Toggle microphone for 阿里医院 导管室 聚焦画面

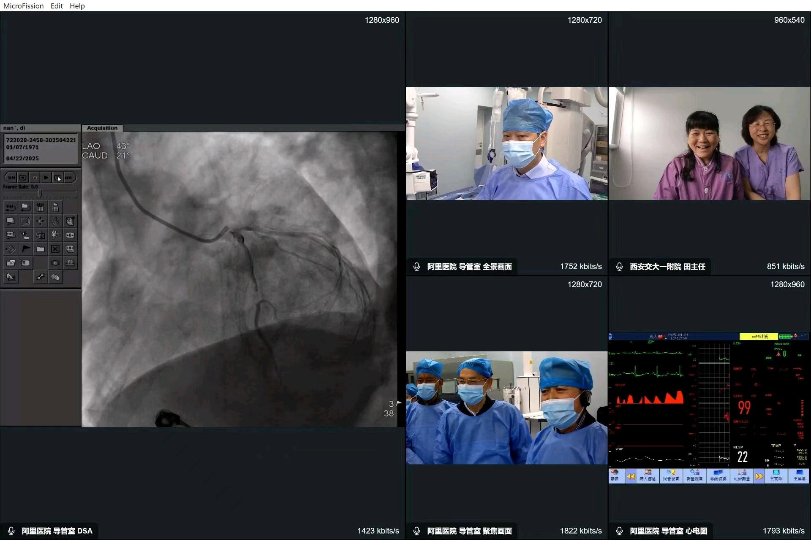click(x=416, y=531)
